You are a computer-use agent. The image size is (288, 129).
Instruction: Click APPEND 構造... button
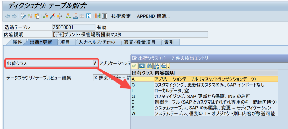point(153,16)
